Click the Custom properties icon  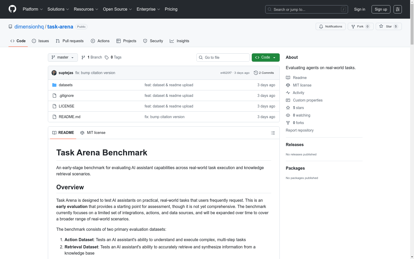[288, 100]
